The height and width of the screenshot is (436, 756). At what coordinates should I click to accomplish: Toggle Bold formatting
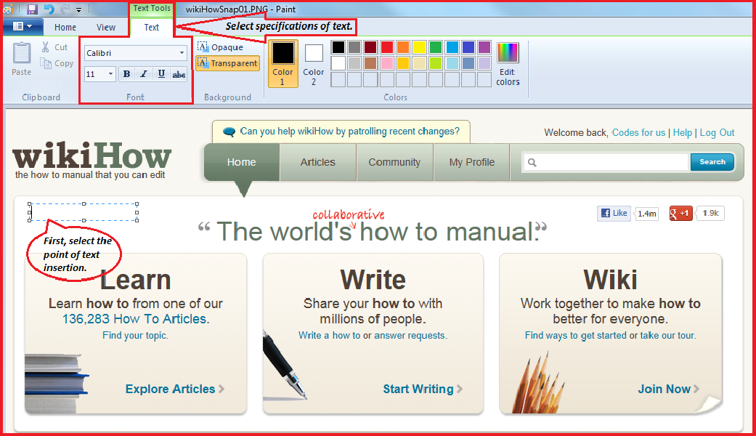pos(126,74)
